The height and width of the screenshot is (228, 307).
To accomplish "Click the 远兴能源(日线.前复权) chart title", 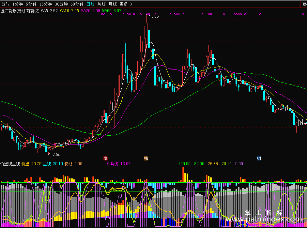I will point(20,11).
